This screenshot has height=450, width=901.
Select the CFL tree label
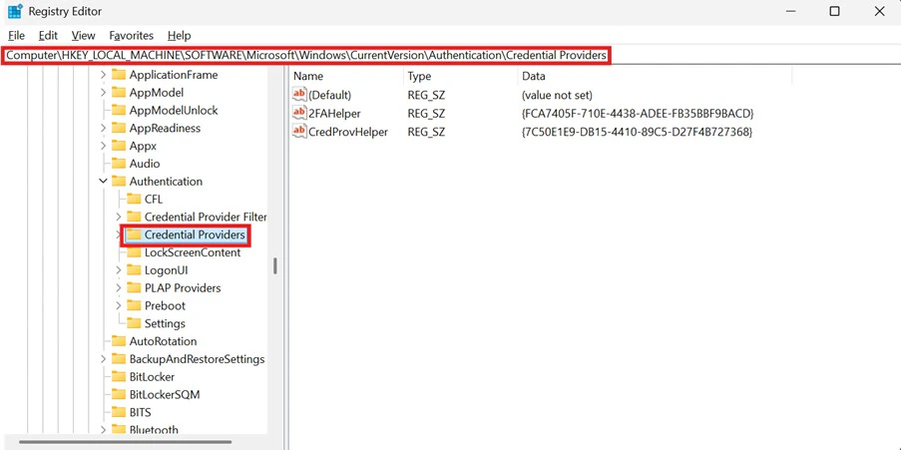coord(154,200)
